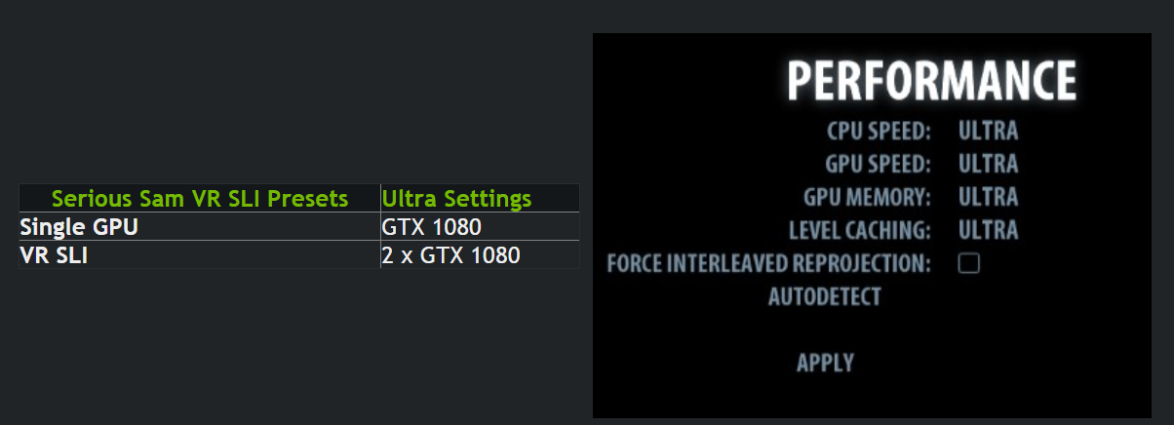Click the Performance settings screenshot image
This screenshot has height=425, width=1174.
[x=872, y=225]
